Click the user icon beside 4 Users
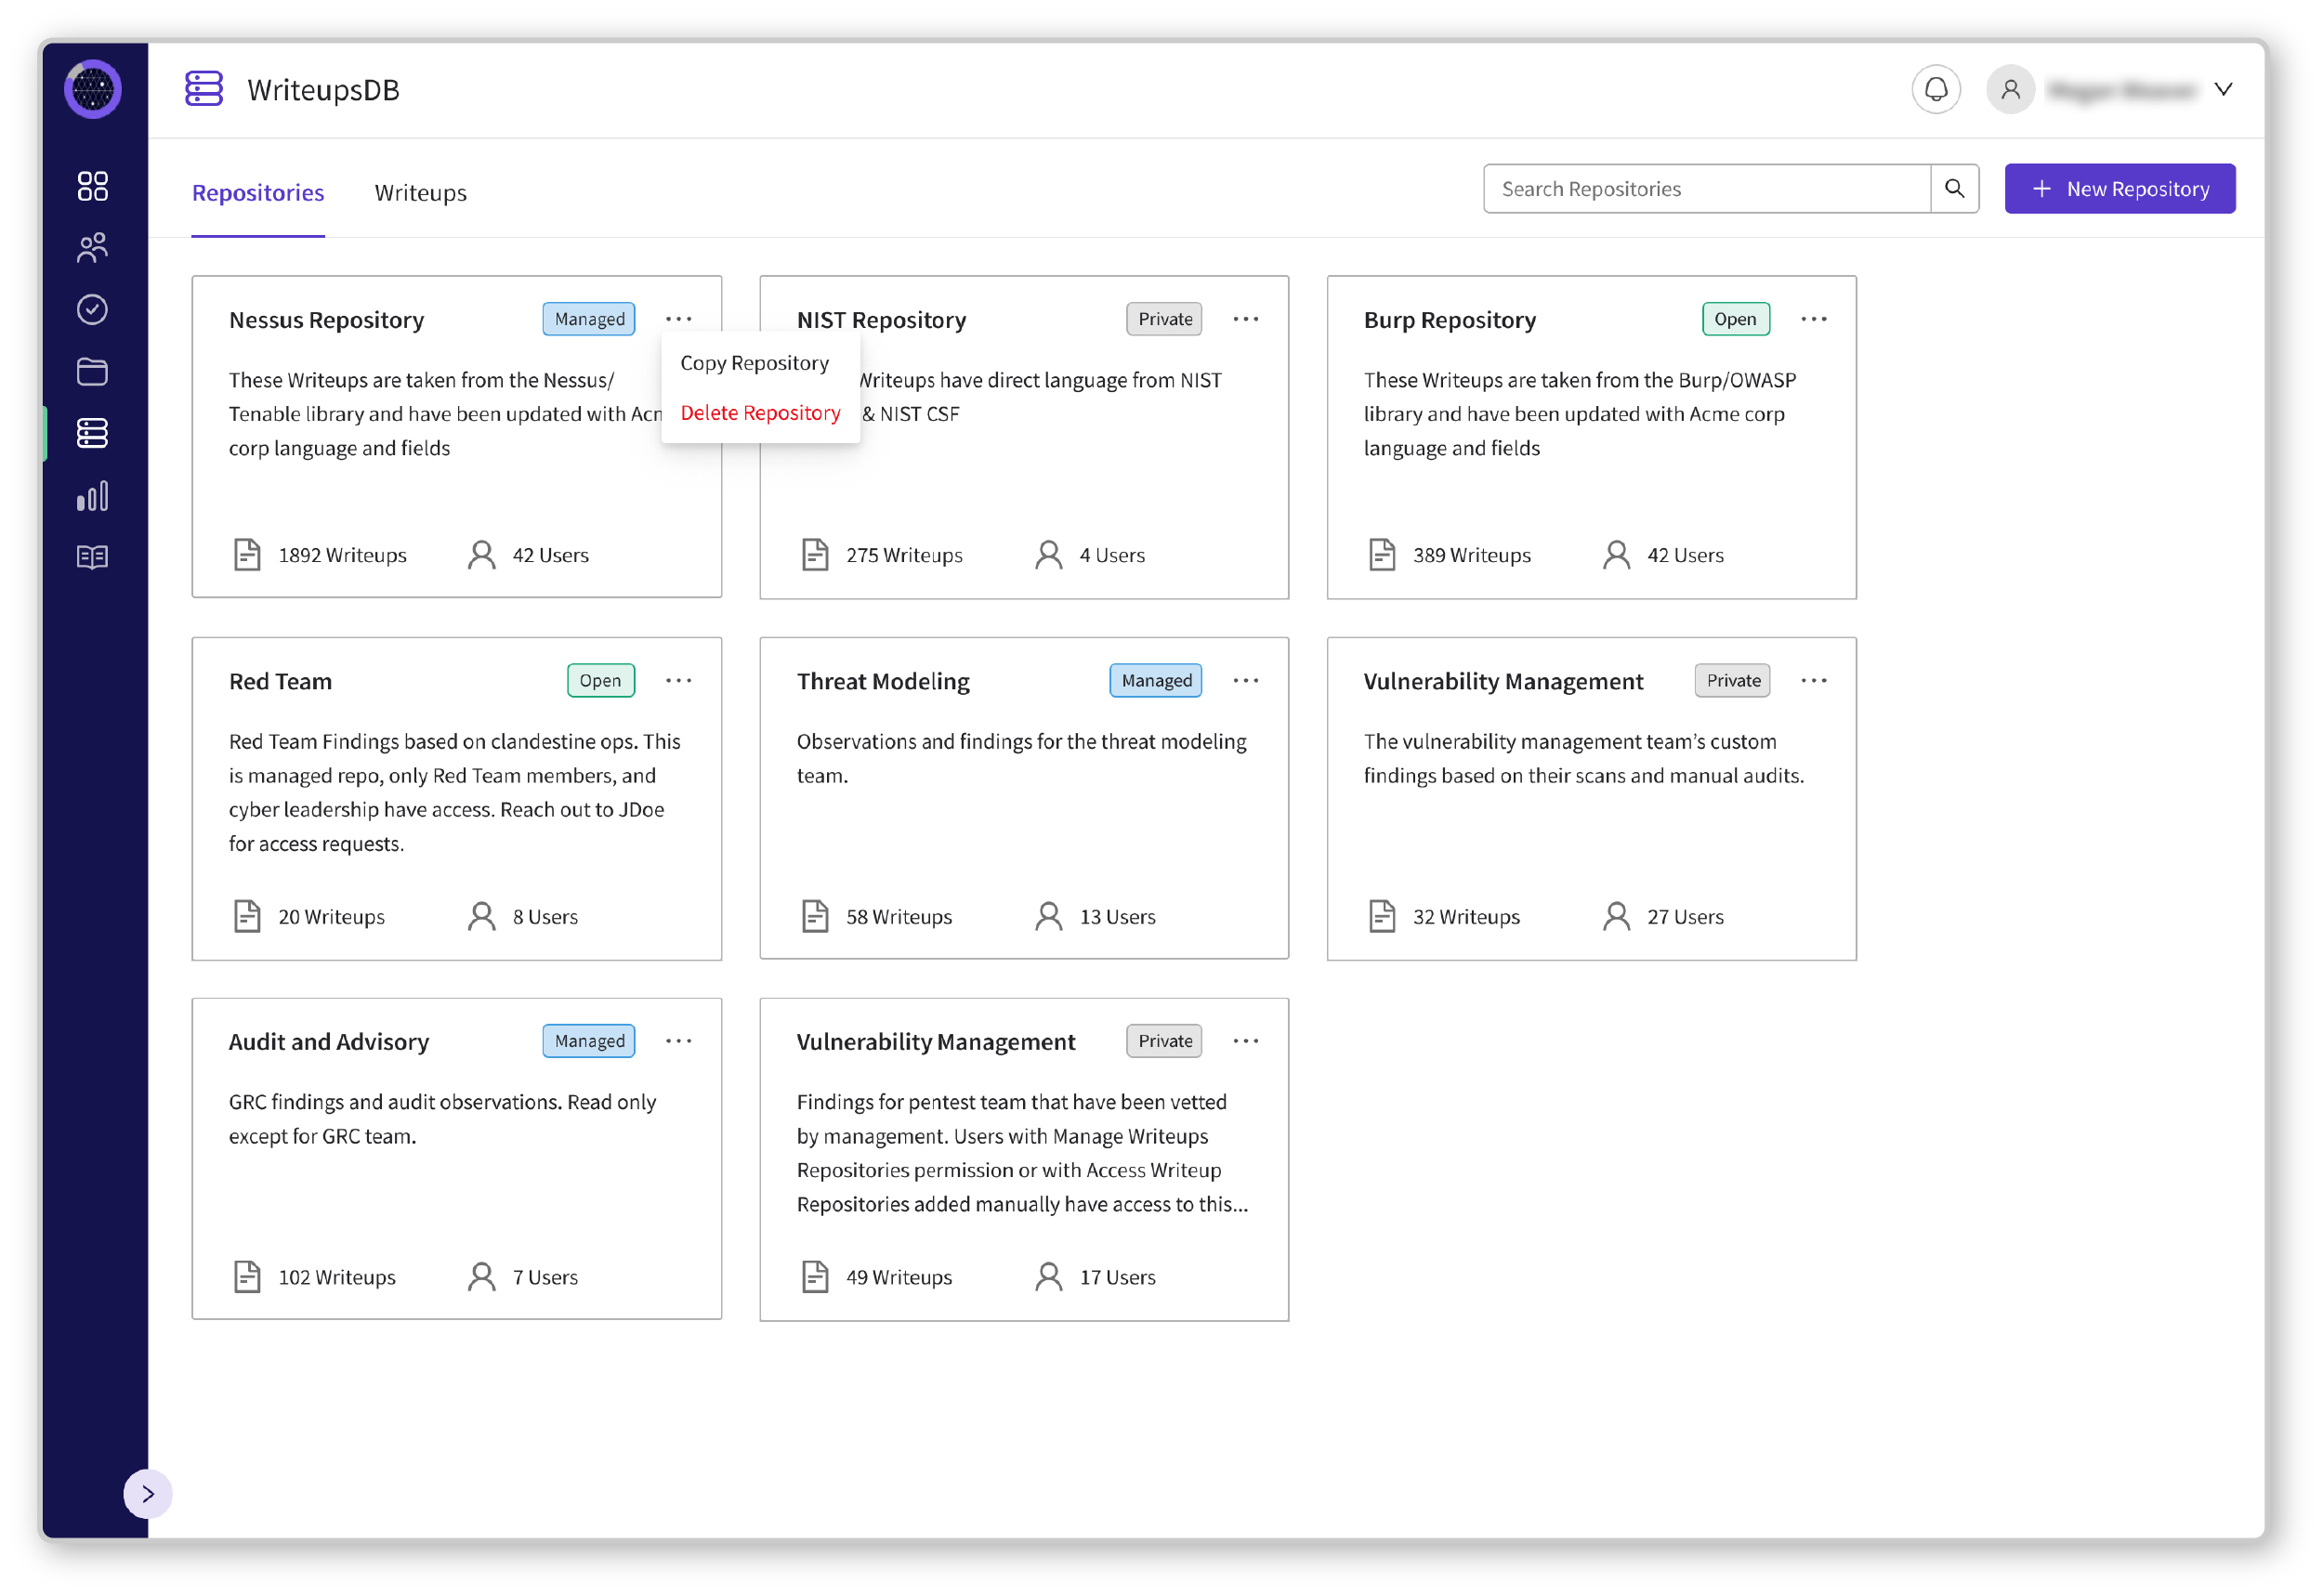The height and width of the screenshot is (1596, 2323). [1050, 555]
